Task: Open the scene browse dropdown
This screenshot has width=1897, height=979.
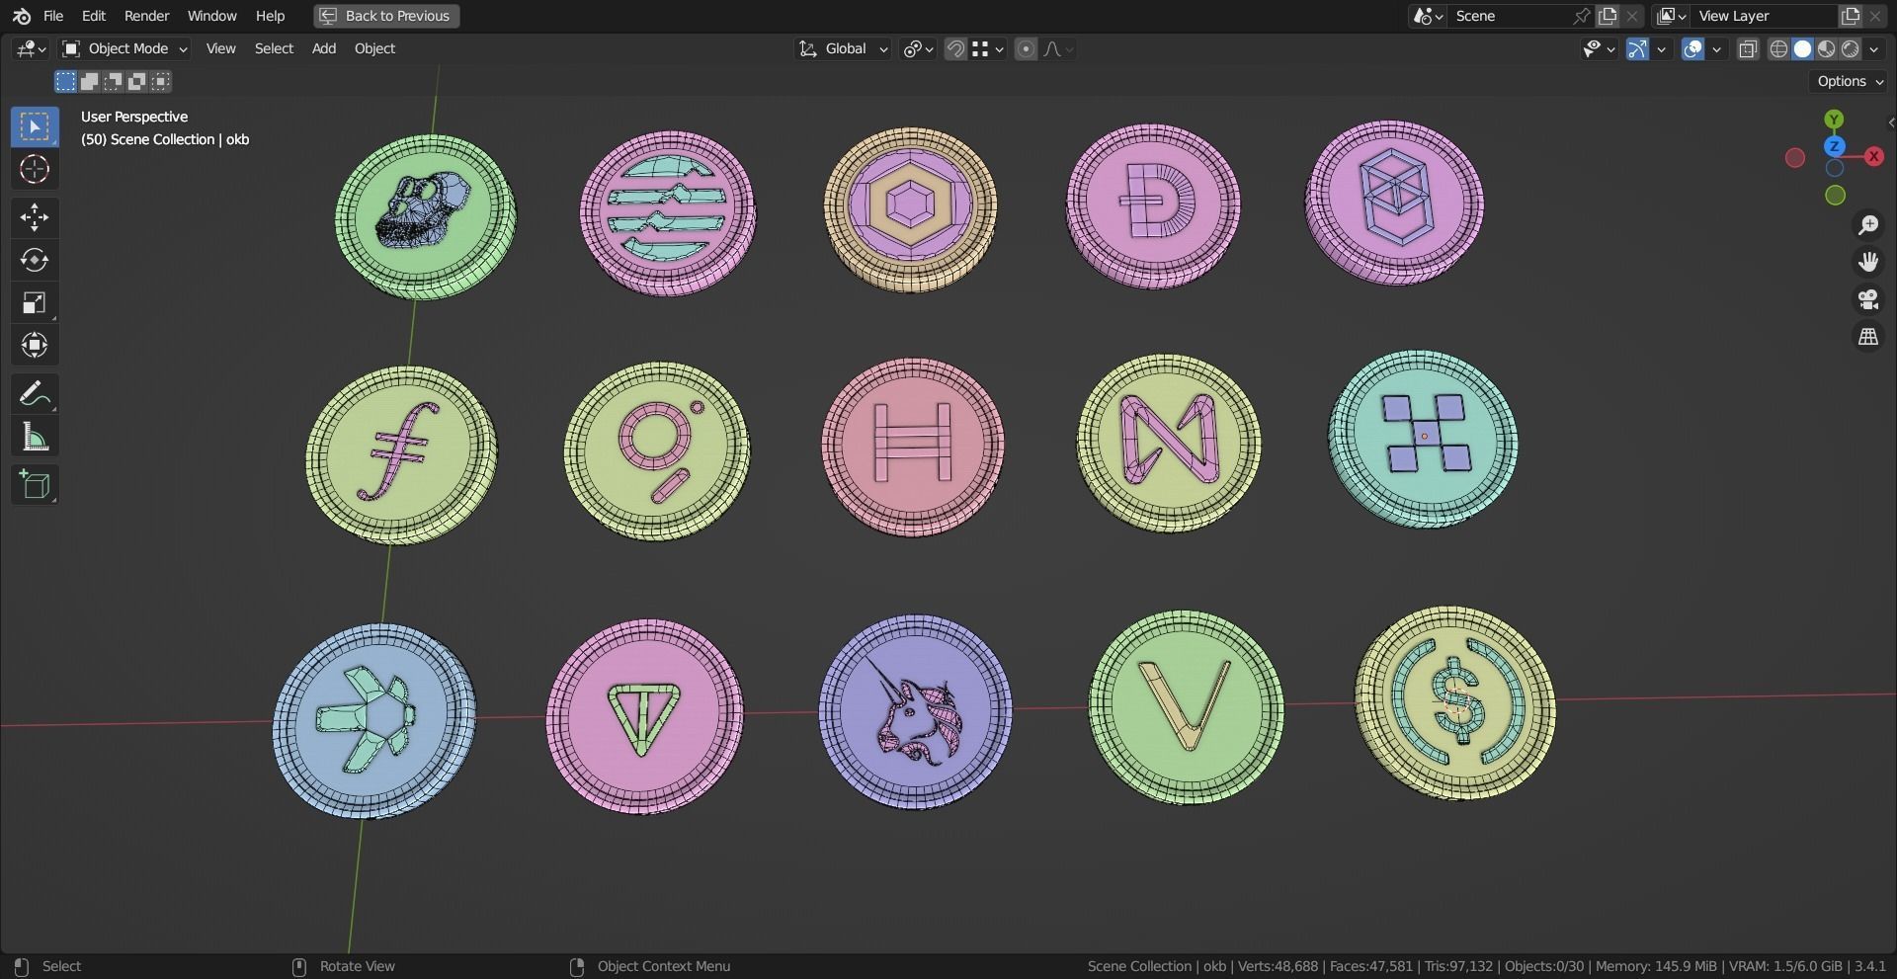Action: point(1429,16)
